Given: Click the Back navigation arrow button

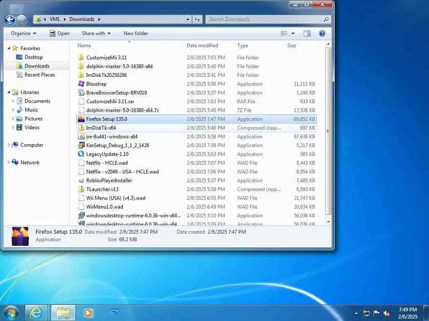Looking at the screenshot, I should pyautogui.click(x=10, y=19).
